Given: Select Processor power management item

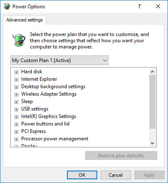Looking at the screenshot, I should [x=54, y=139].
